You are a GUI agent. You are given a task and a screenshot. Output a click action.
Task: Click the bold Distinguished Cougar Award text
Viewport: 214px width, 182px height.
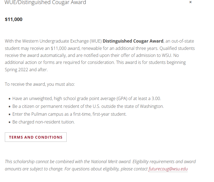(x=133, y=41)
